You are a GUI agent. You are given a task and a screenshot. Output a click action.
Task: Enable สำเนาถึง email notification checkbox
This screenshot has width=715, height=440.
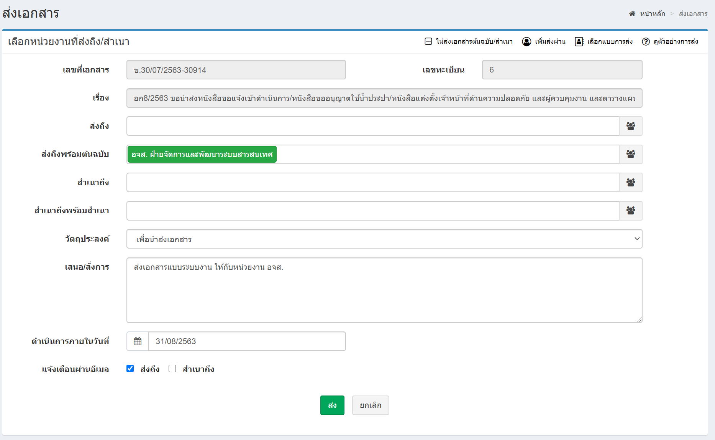coord(172,369)
